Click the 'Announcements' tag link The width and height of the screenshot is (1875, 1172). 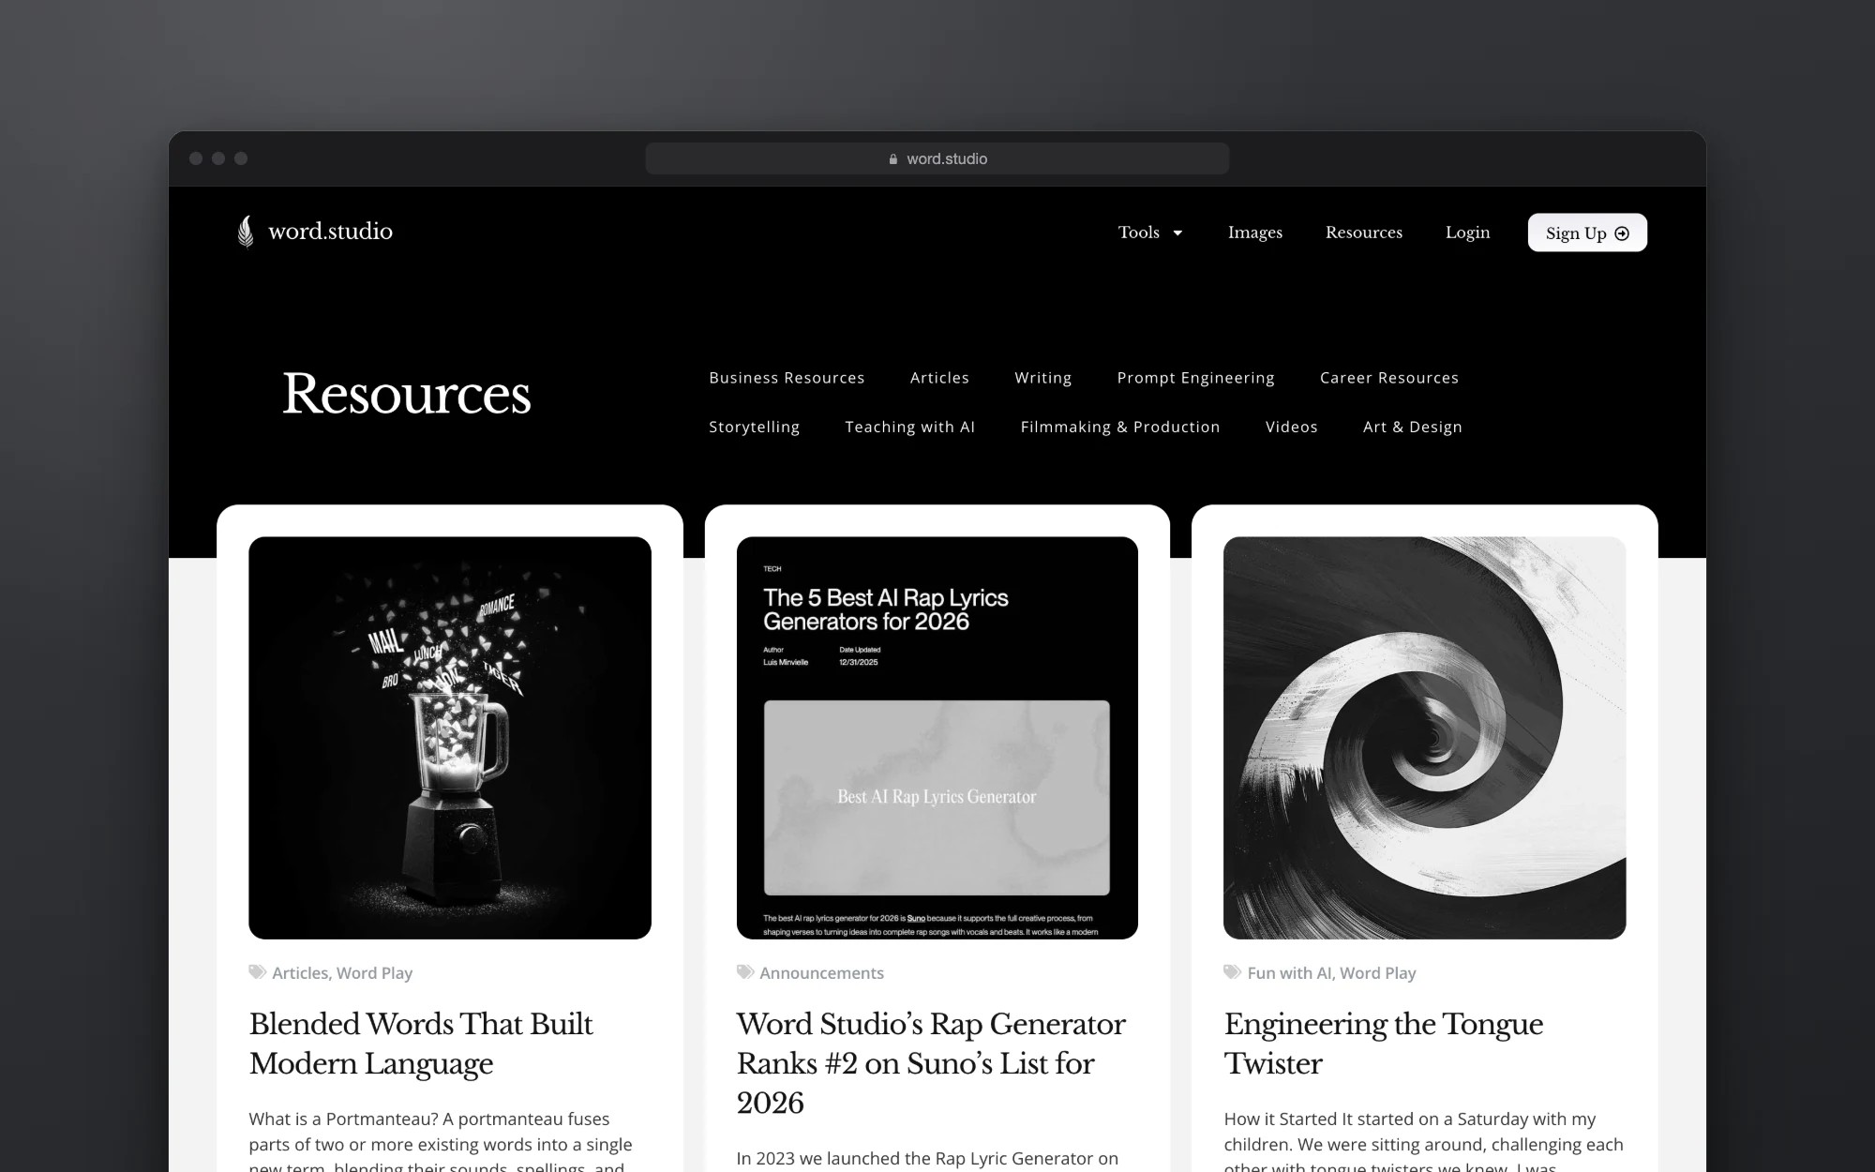821,973
